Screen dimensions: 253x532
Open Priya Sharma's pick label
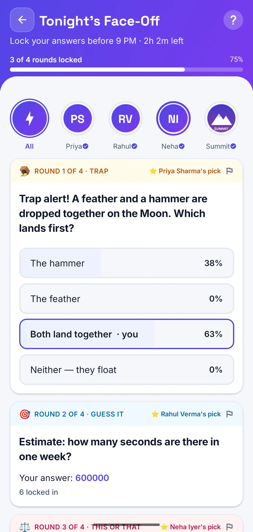click(x=185, y=171)
